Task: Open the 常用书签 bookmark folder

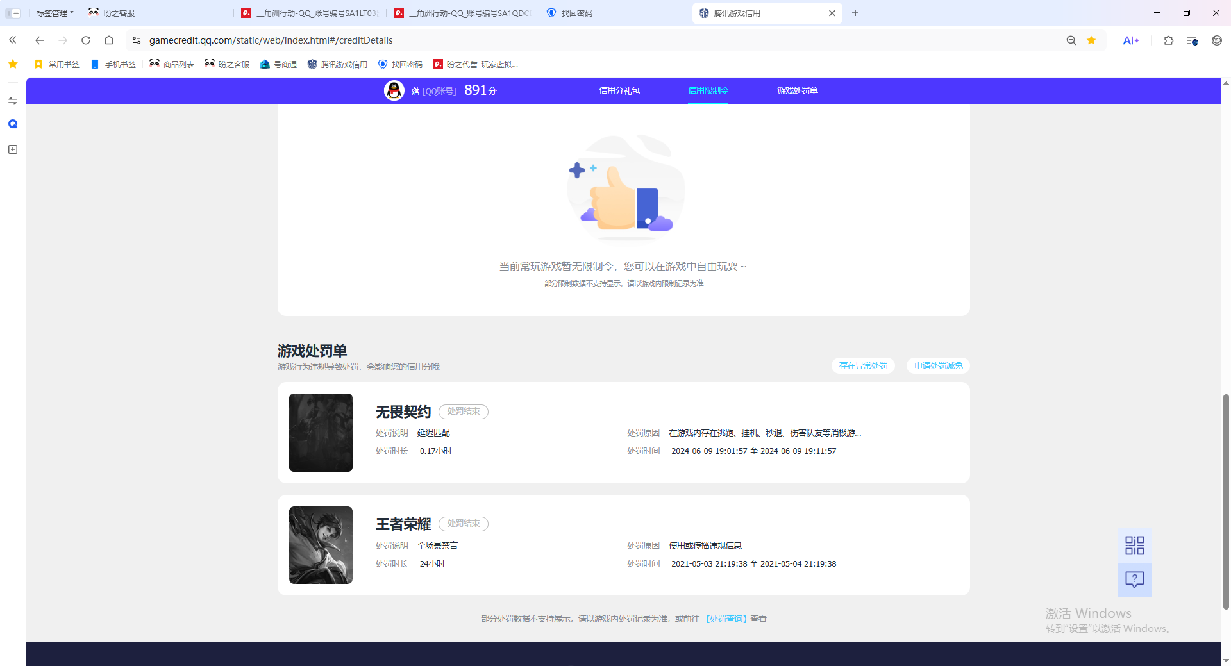Action: pos(57,64)
